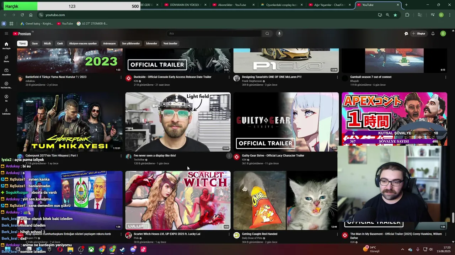The image size is (455, 255).
Task: Select the Canlı filter chip
Action: (60, 44)
